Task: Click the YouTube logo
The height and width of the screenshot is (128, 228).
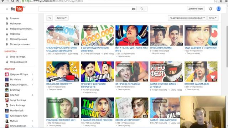Action: click(x=17, y=9)
